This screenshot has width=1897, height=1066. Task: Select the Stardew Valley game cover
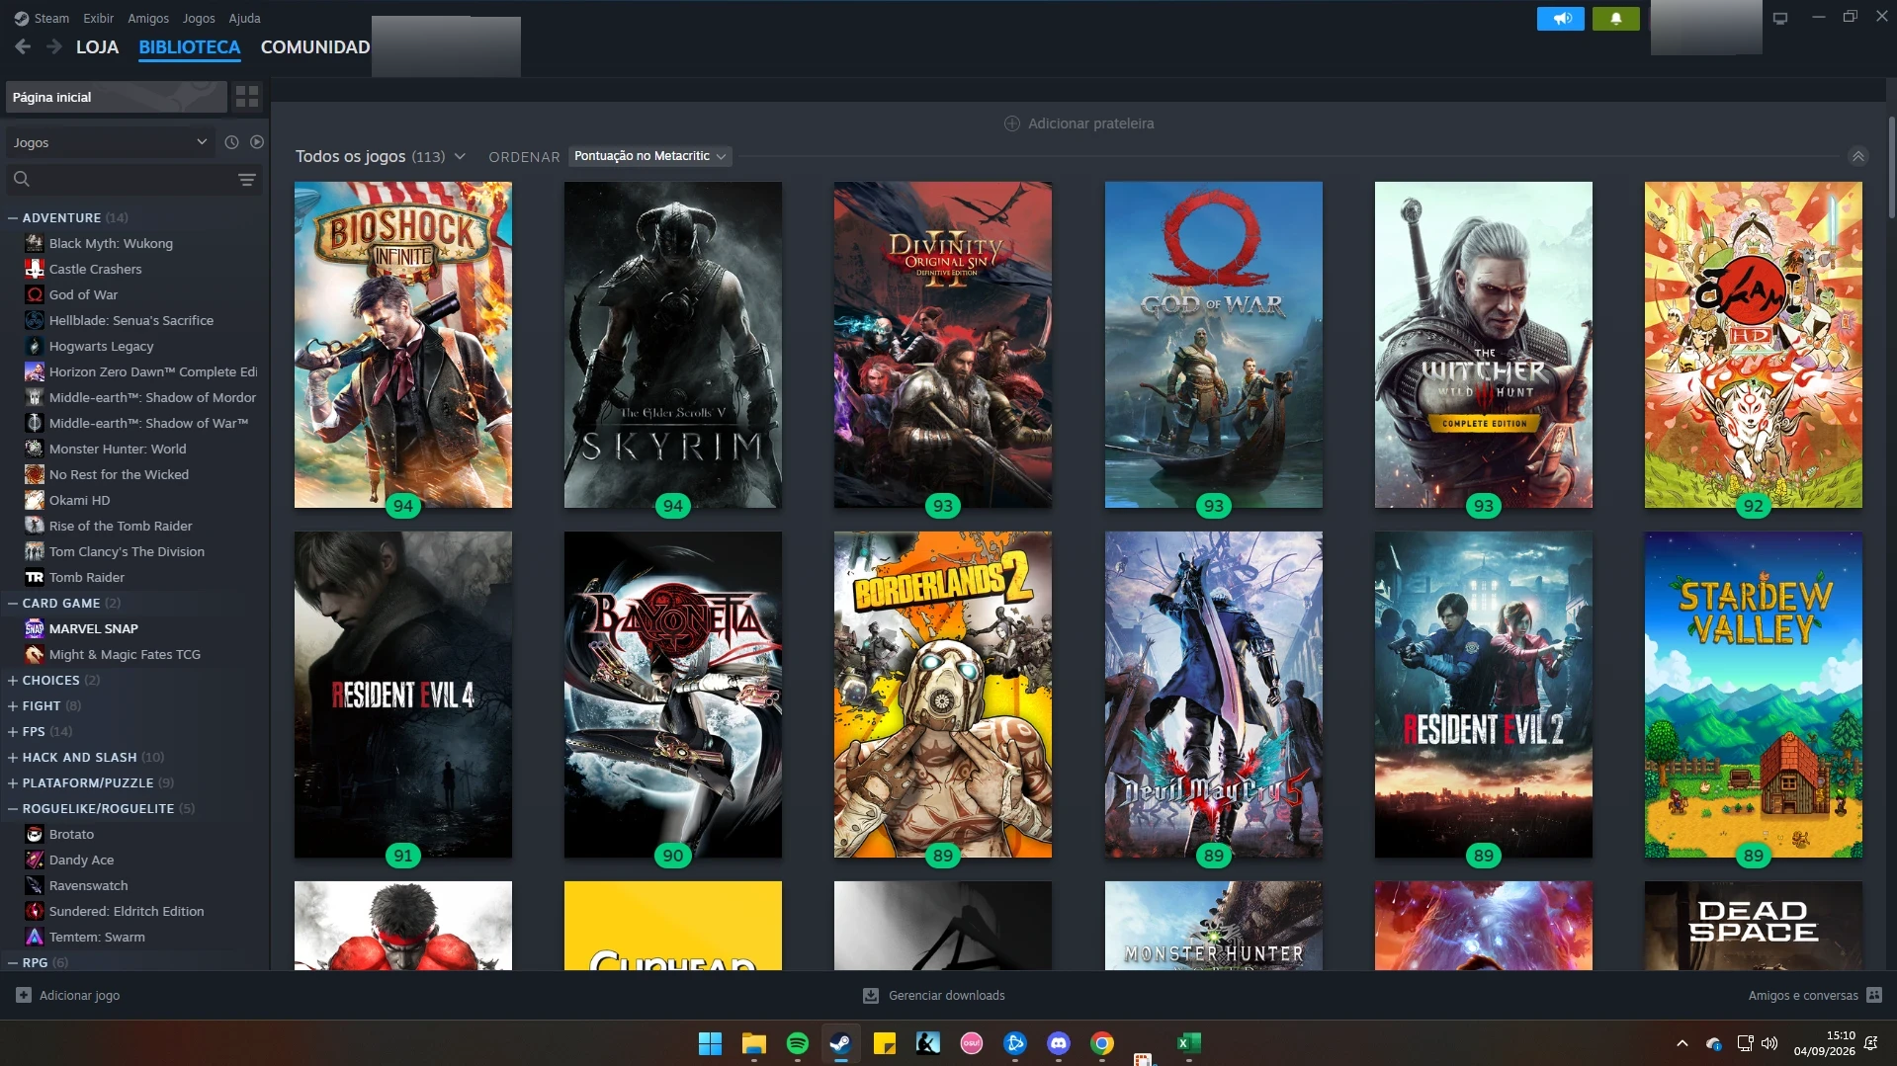pyautogui.click(x=1753, y=695)
